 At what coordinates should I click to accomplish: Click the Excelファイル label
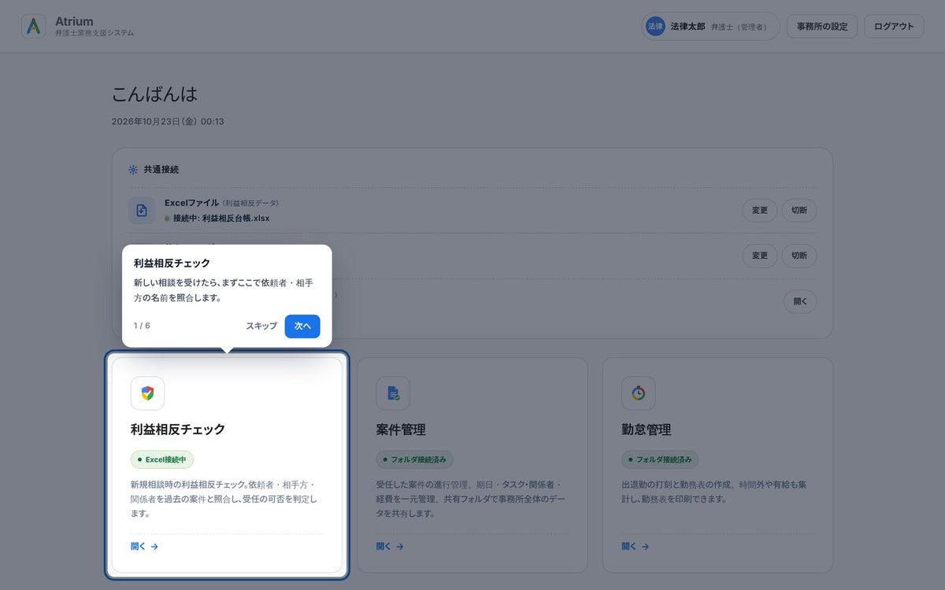(191, 203)
